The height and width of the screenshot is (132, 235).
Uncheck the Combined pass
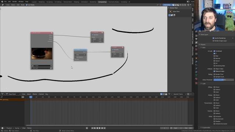coord(214,51)
